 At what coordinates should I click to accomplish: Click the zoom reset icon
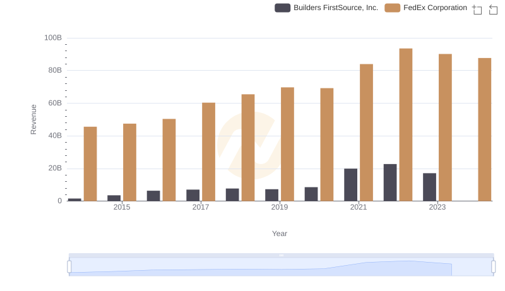pos(493,9)
